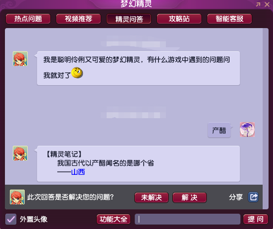273x229 pixels.
Task: Submit question with 提问 button
Action: point(255,219)
